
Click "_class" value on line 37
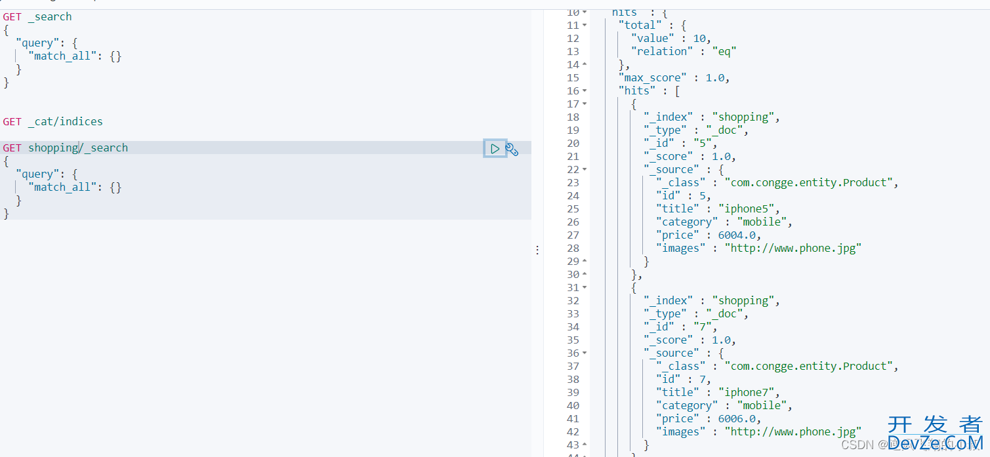(x=808, y=366)
